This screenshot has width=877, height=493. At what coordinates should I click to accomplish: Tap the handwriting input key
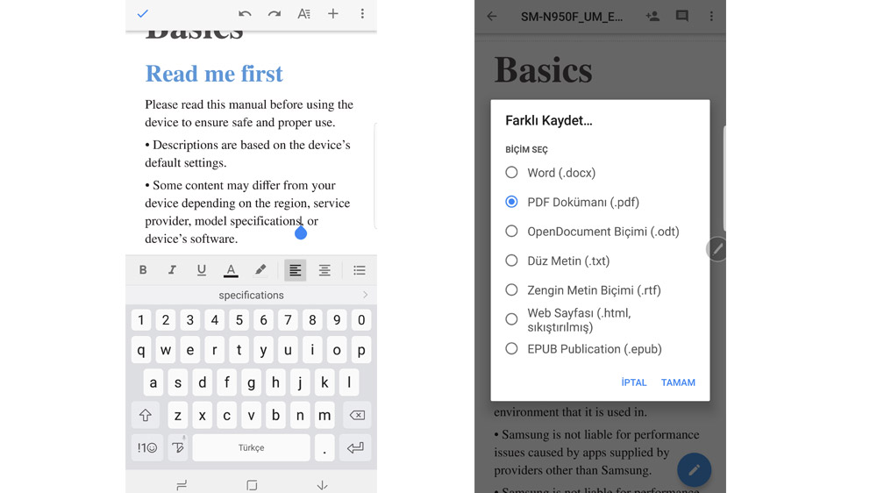[178, 447]
